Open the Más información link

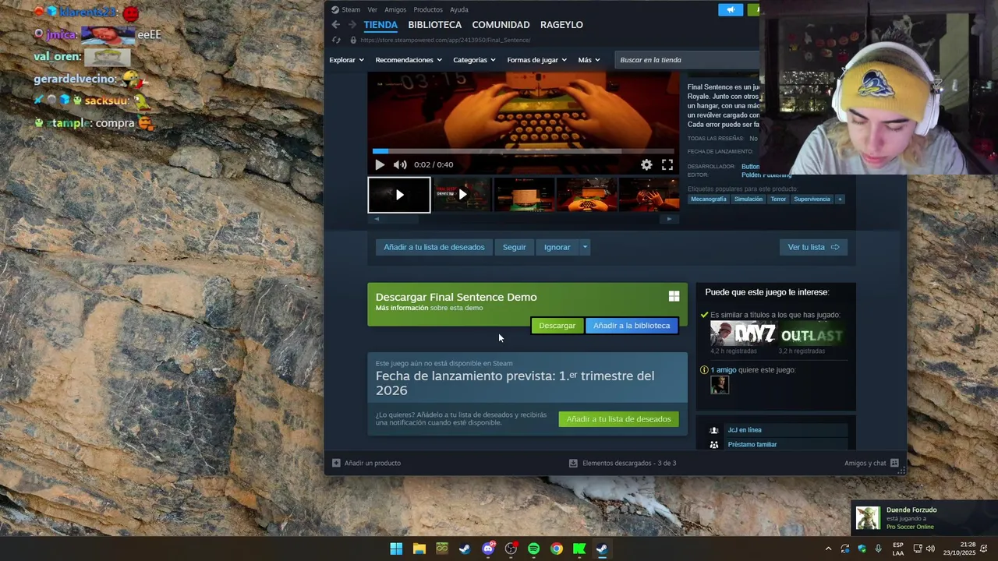402,308
